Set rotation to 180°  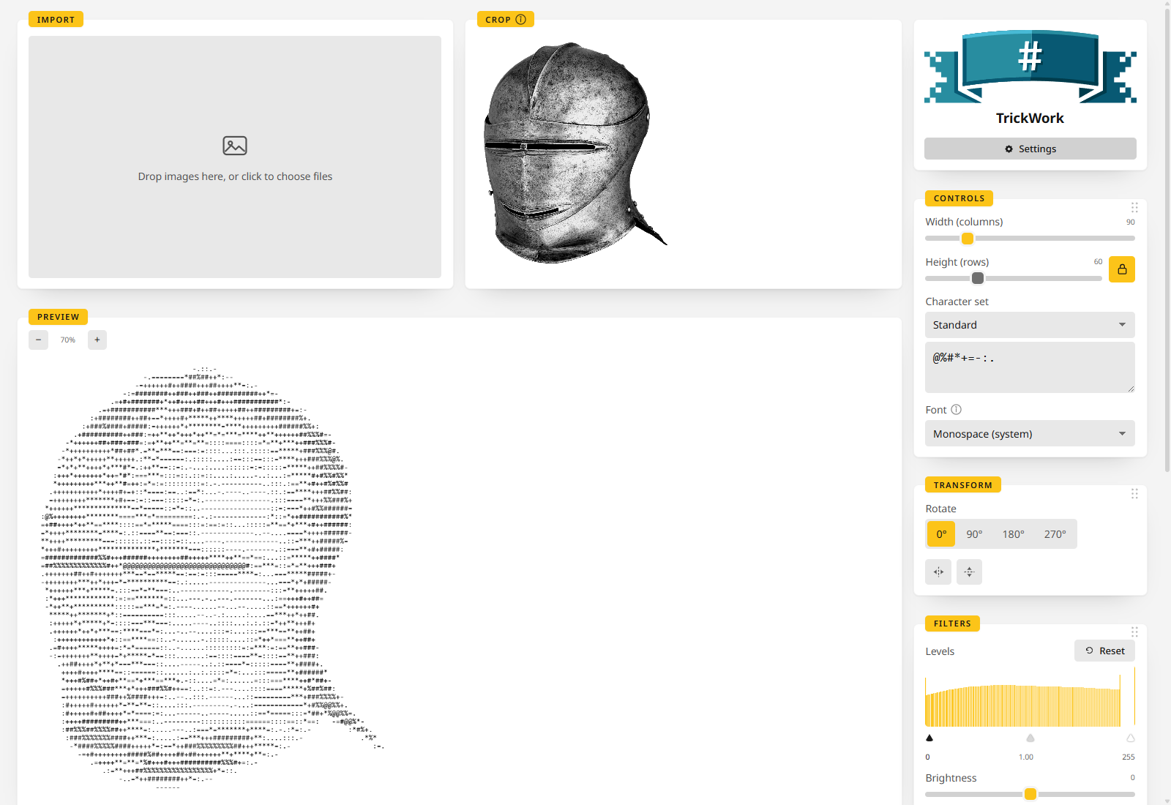tap(1014, 534)
